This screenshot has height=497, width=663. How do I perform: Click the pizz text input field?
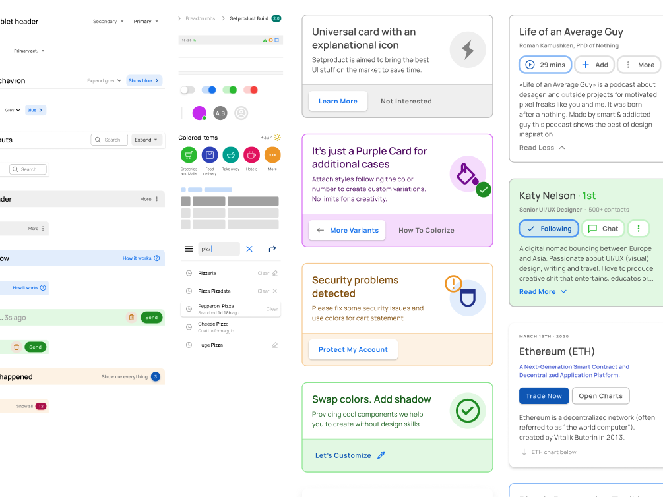[x=219, y=249]
